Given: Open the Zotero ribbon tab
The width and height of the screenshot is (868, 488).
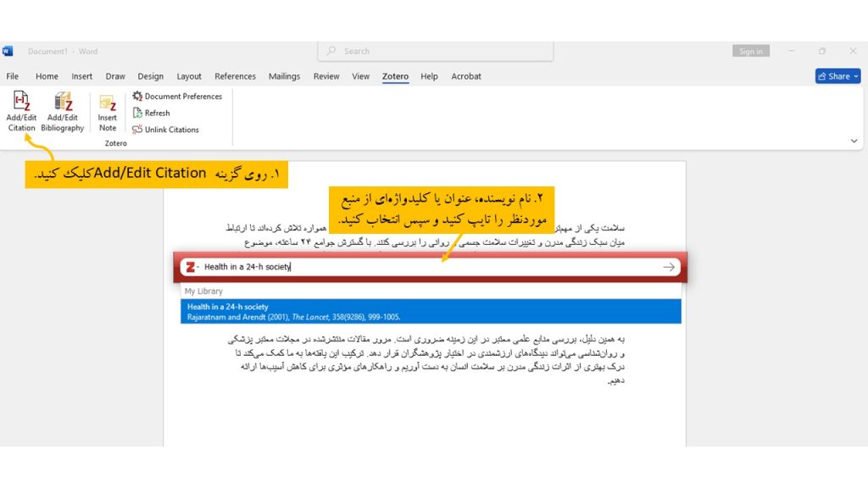Looking at the screenshot, I should [x=394, y=75].
